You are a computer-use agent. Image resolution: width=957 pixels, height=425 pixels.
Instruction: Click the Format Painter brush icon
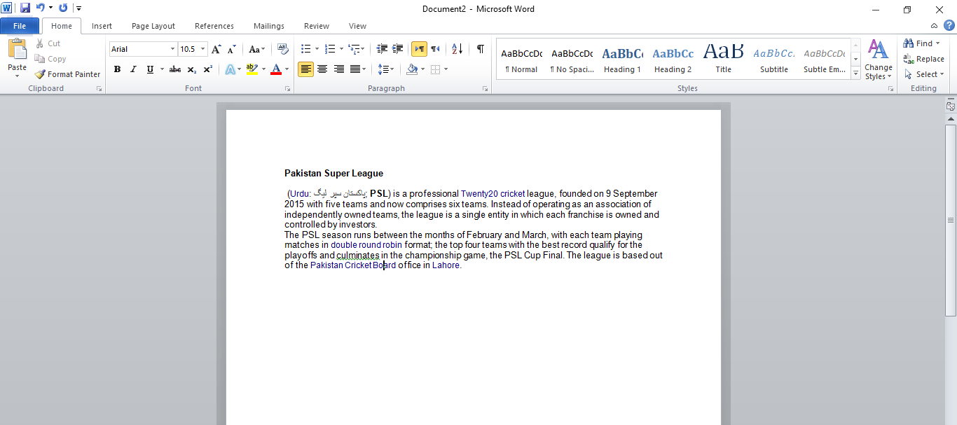[x=40, y=74]
